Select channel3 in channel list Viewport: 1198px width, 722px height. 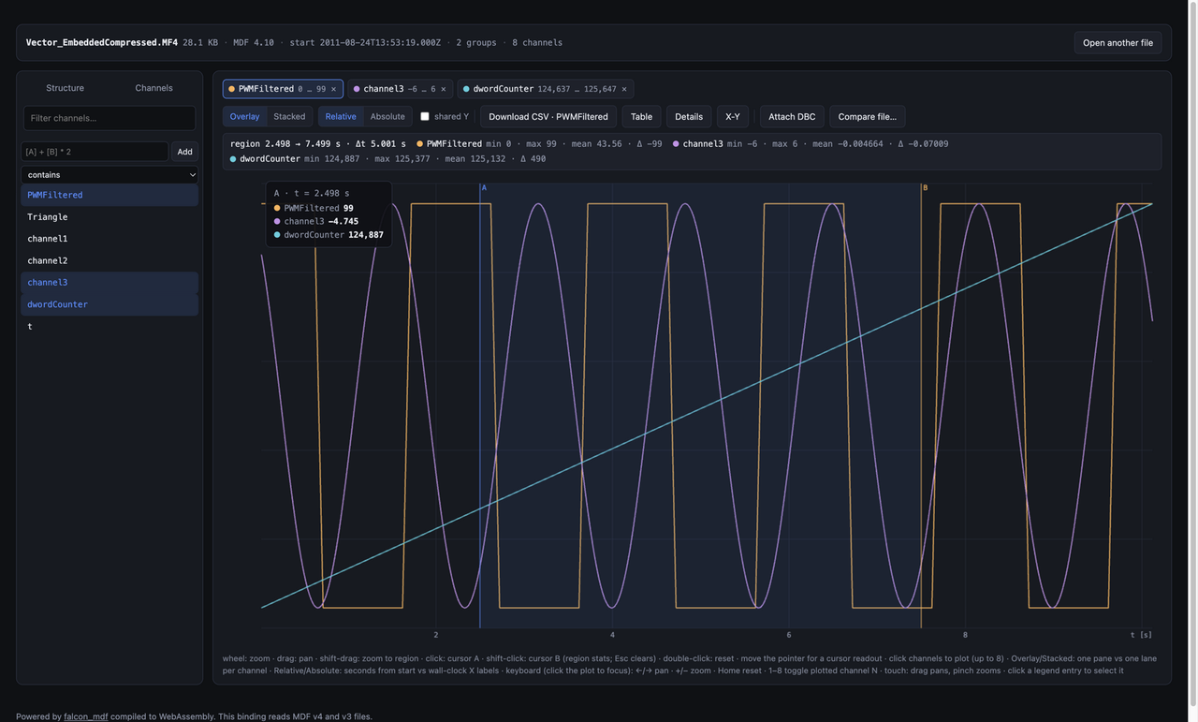coord(110,282)
